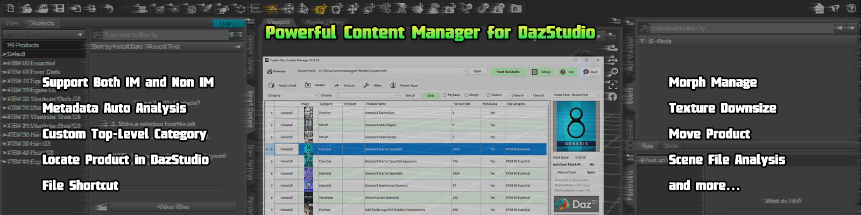Image resolution: width=861 pixels, height=215 pixels.
Task: Click Uninstall for Genesis 9 Body Shapes
Action: (286, 125)
